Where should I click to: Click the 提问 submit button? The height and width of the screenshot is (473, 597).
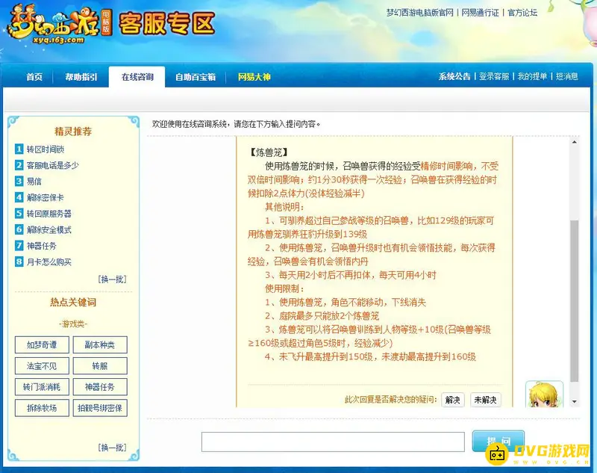(498, 442)
